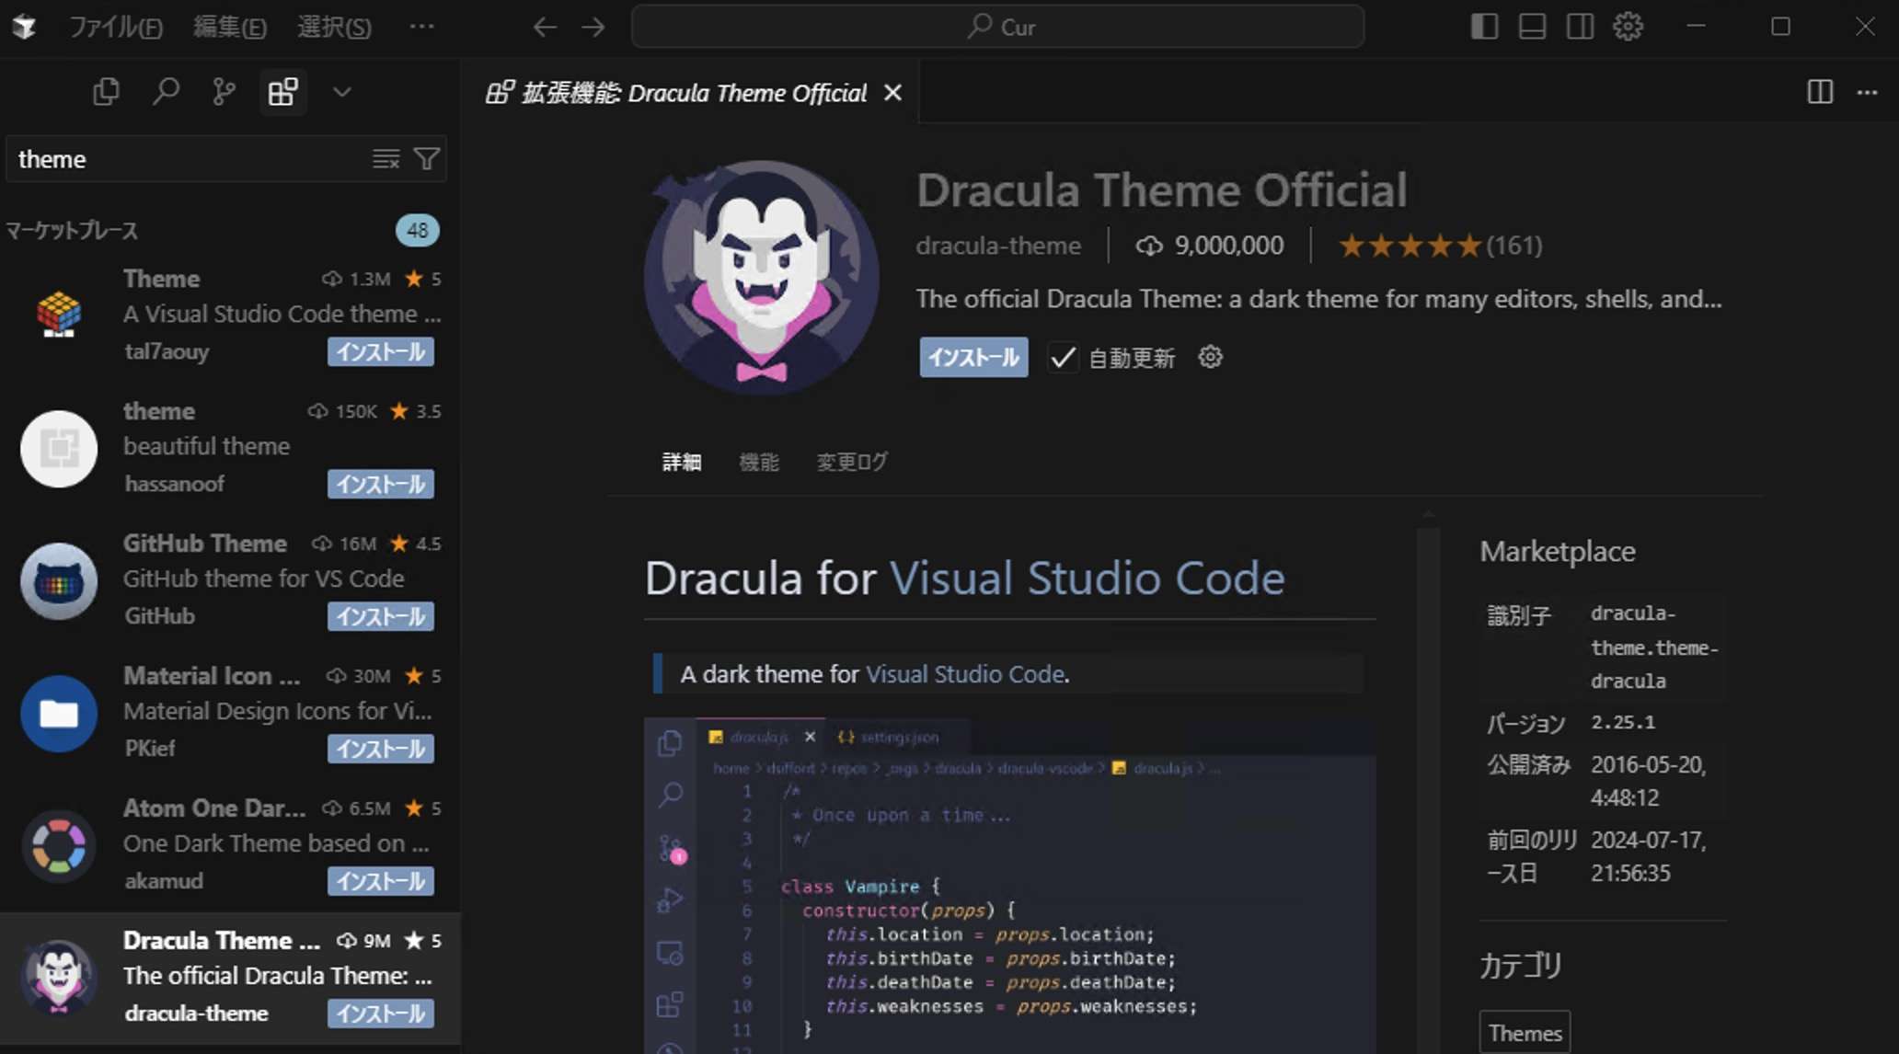Expand the additional views chevron
Viewport: 1899px width, 1054px height.
pyautogui.click(x=342, y=92)
